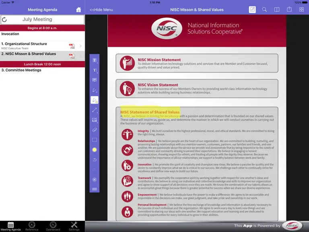
Task: Select the active highlighter tool
Action: coord(95,100)
